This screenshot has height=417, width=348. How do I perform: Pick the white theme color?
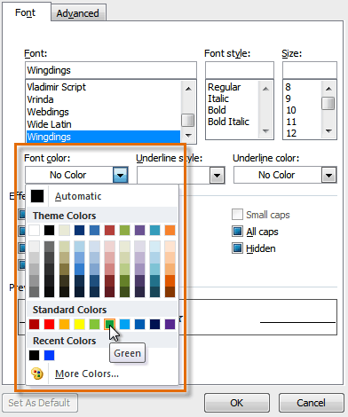pos(35,230)
